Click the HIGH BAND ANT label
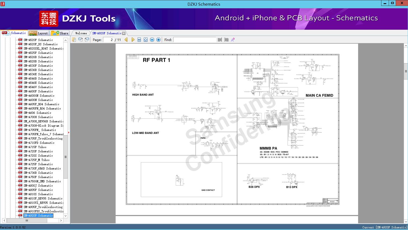This screenshot has width=408, height=230. (143, 95)
